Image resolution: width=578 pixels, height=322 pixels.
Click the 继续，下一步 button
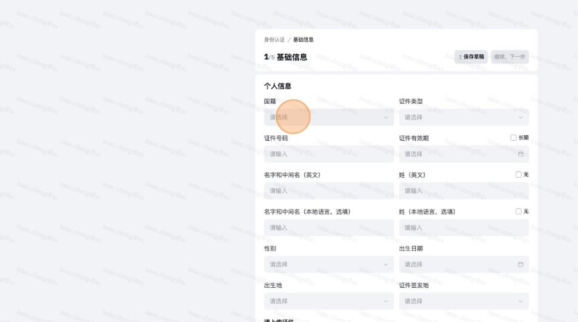[510, 57]
